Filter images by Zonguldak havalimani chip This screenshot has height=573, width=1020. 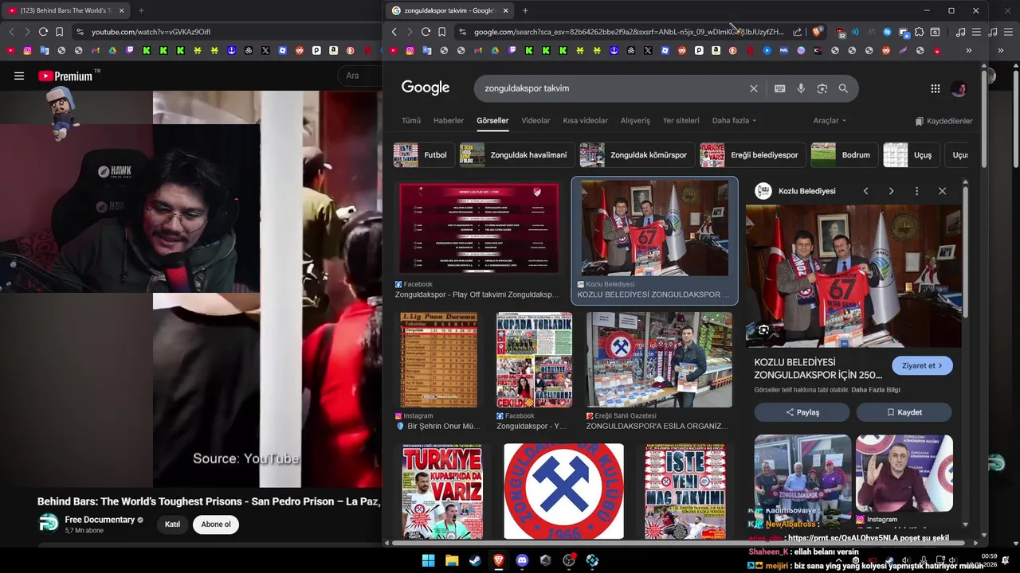click(x=516, y=155)
